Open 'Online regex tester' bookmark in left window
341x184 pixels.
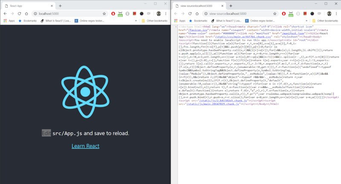89,21
